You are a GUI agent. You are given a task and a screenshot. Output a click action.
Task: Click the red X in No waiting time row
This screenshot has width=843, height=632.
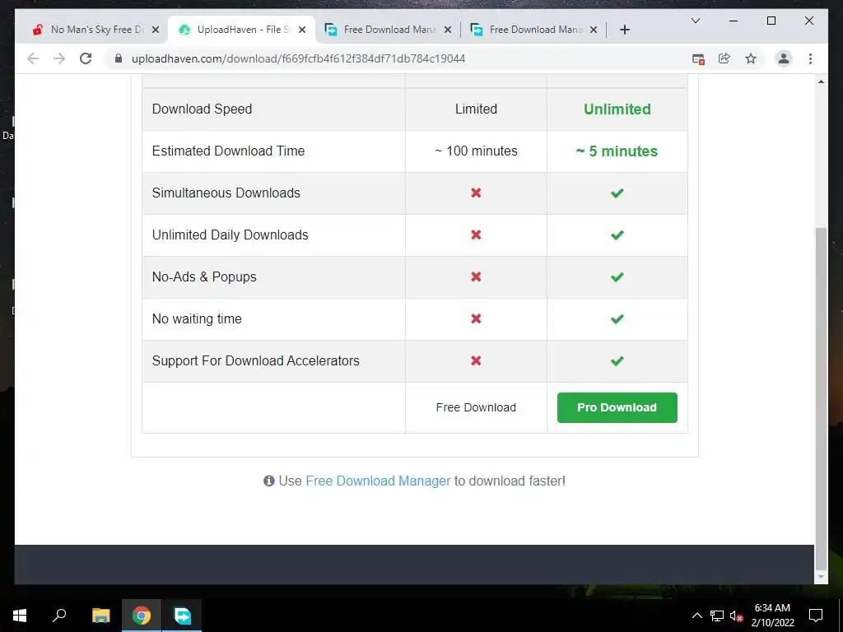pos(476,318)
